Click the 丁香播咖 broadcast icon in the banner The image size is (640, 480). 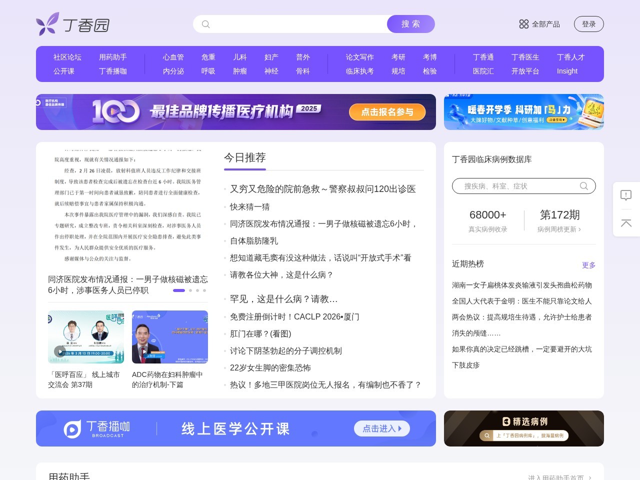71,428
